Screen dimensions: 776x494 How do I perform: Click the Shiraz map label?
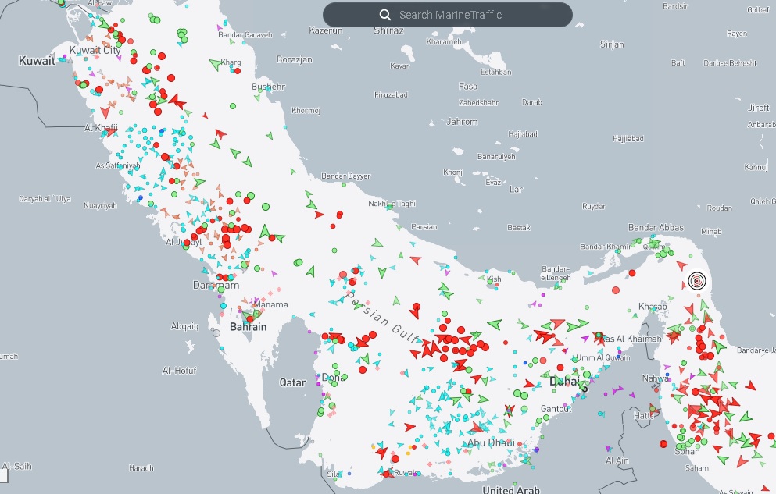[388, 30]
